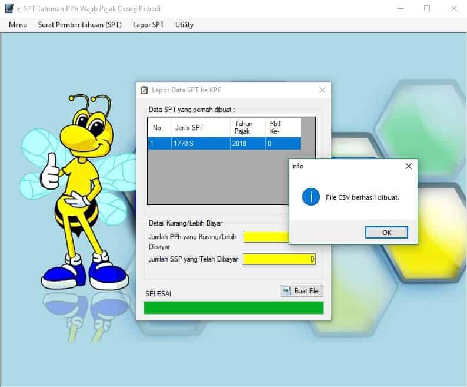Close the Lapor Data SPT ke KPP window

[322, 90]
